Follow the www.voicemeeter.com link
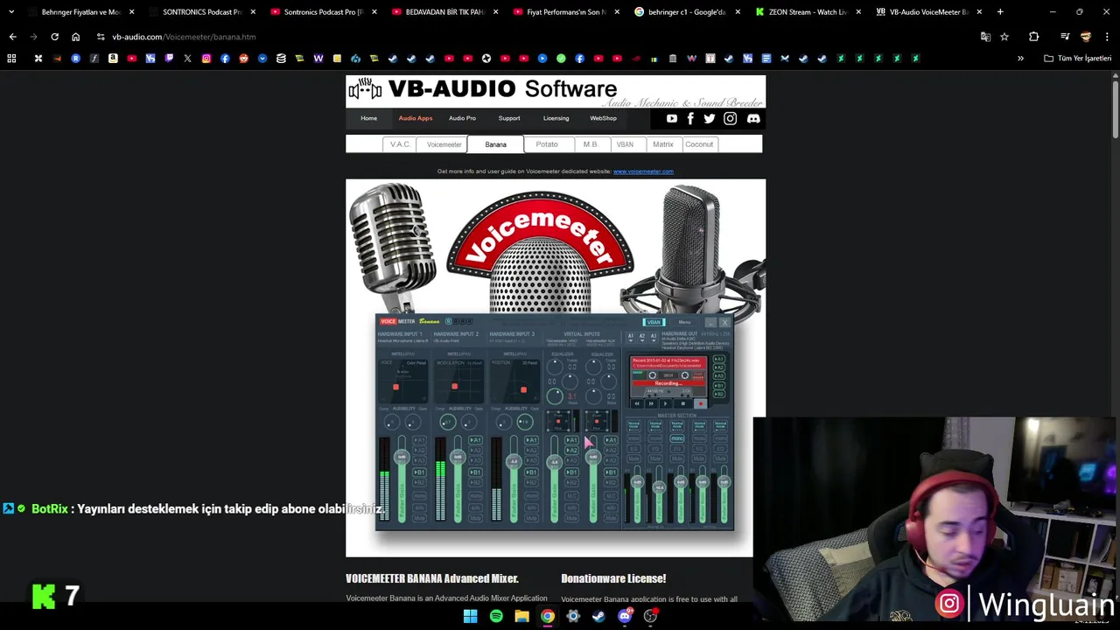The height and width of the screenshot is (630, 1120). coord(643,171)
